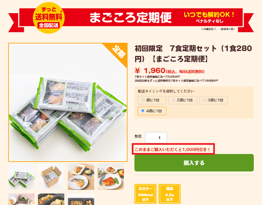
Task: Open the black tray stew thumbnail
Action: (51, 199)
